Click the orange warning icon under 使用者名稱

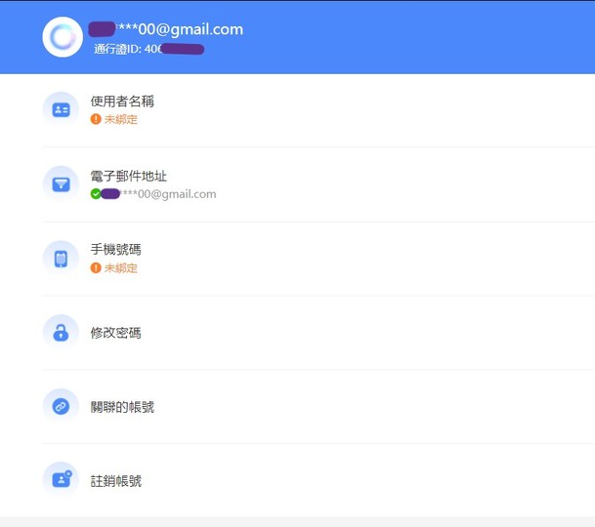click(96, 119)
